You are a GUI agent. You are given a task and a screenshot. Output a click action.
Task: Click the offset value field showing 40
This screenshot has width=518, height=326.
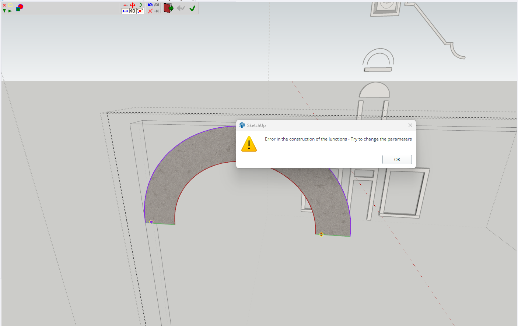132,11
